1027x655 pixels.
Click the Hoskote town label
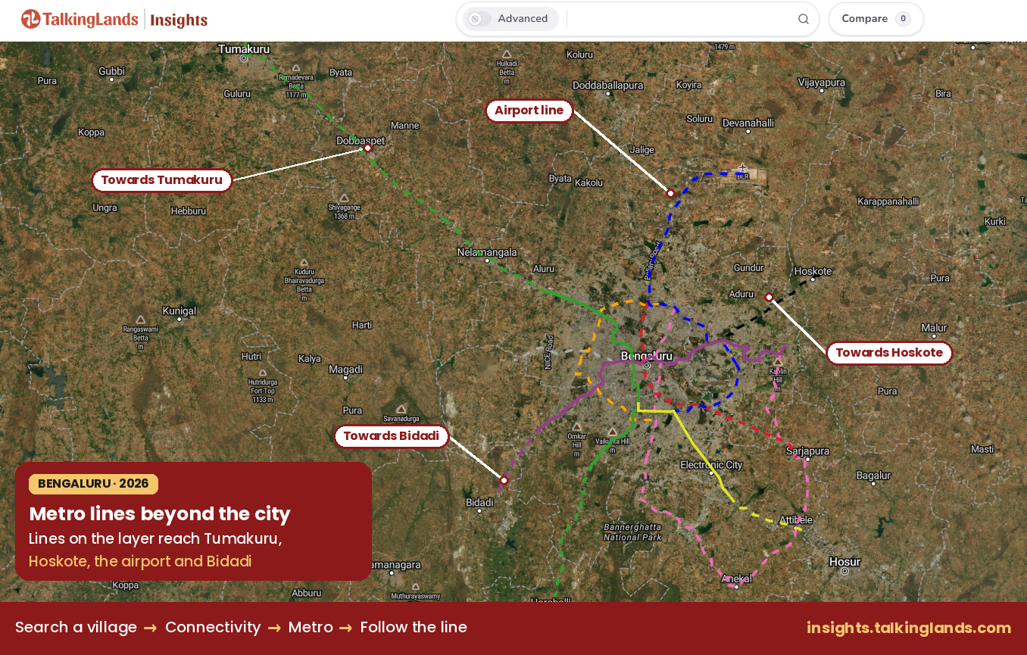click(x=813, y=271)
